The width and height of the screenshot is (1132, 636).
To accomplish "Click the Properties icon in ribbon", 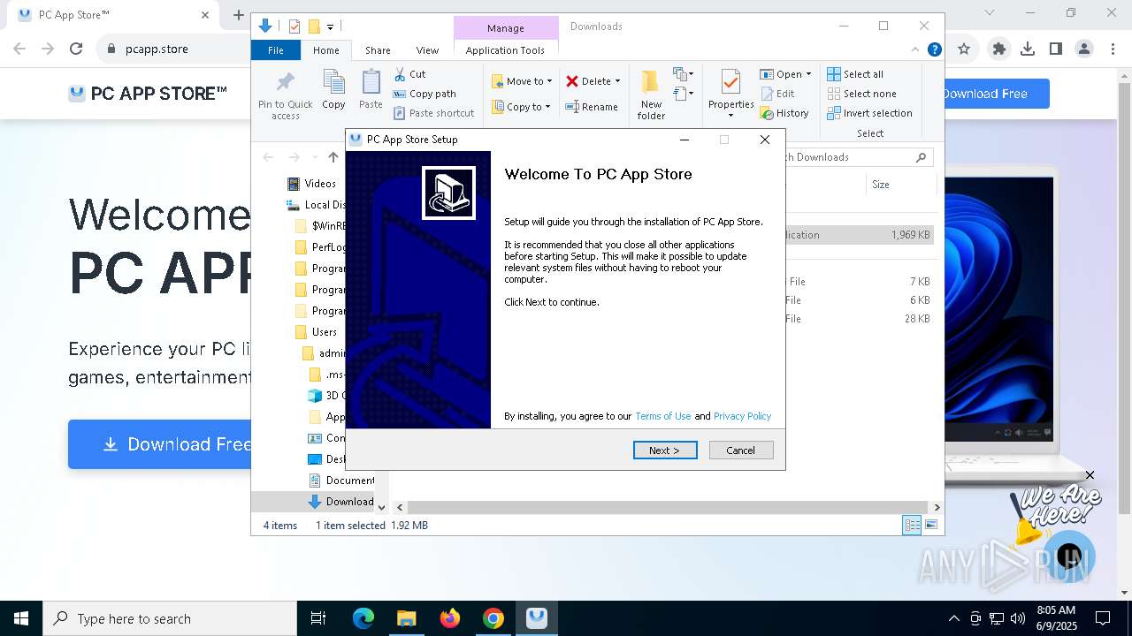I will 730,84.
